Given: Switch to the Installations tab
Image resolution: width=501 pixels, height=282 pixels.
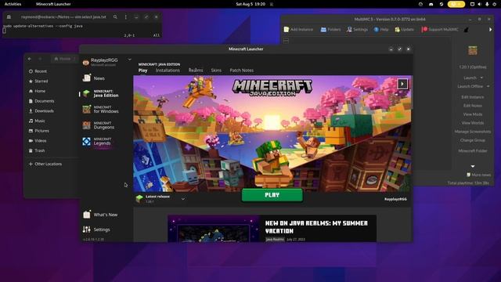Looking at the screenshot, I should (168, 70).
